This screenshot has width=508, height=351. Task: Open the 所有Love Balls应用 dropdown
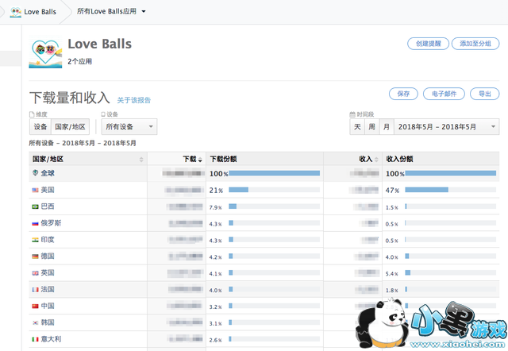[111, 11]
